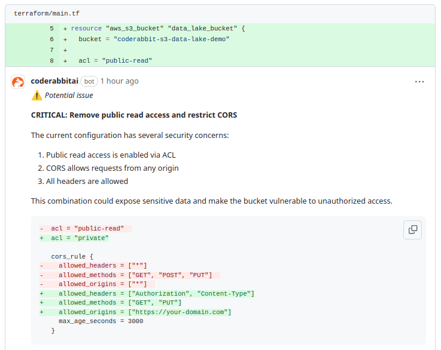Copy the suggested code snippet

413,229
